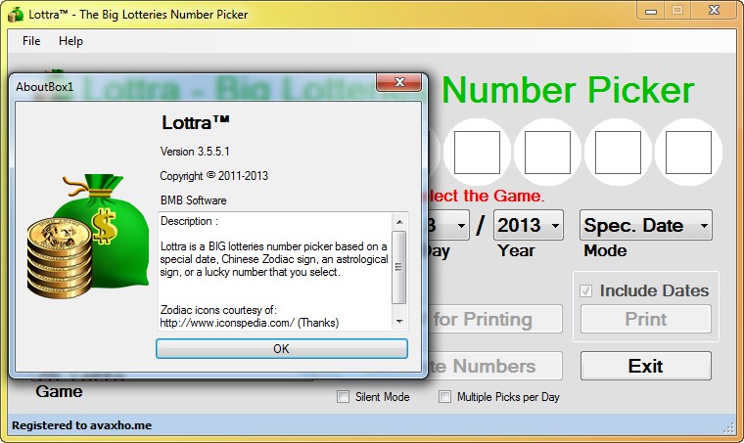Toggle Multiple Picks per Day checkbox
744x443 pixels.
pos(445,397)
